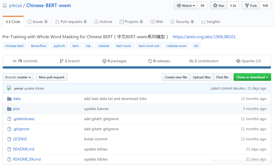Open the README.md file
275x166 pixels.
click(24, 149)
